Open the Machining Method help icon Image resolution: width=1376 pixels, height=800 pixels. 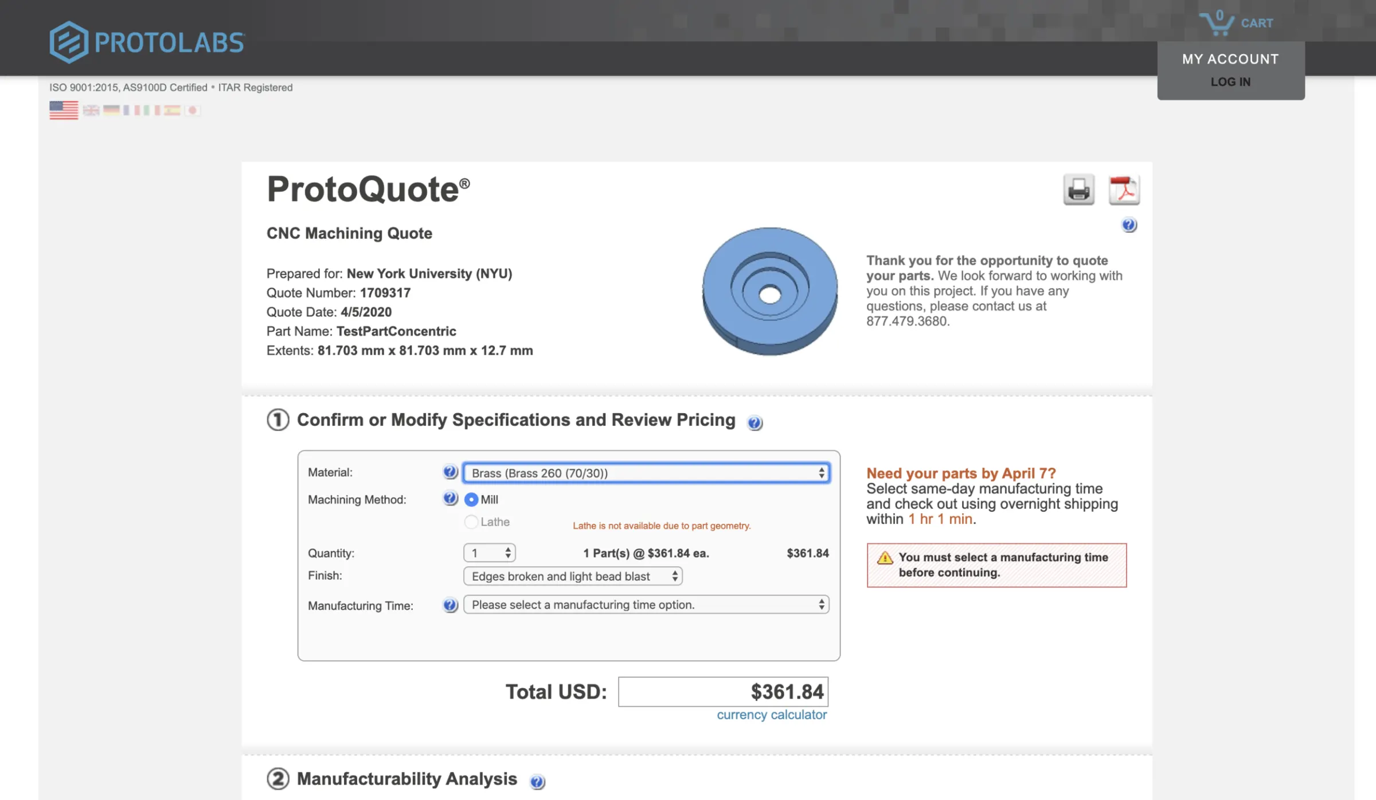pos(450,498)
